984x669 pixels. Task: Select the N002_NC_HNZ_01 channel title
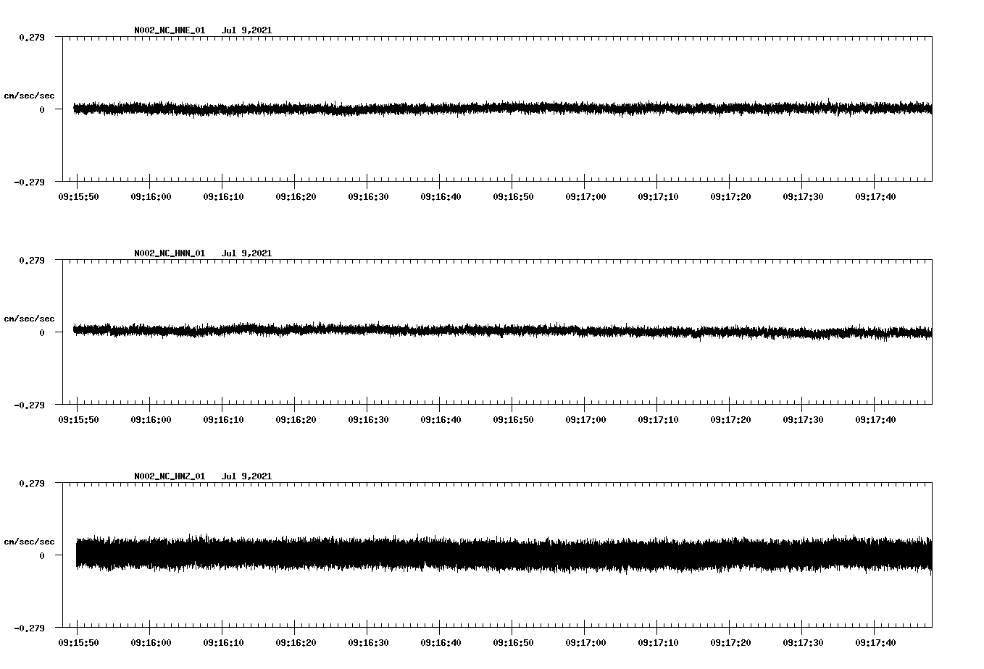point(169,476)
